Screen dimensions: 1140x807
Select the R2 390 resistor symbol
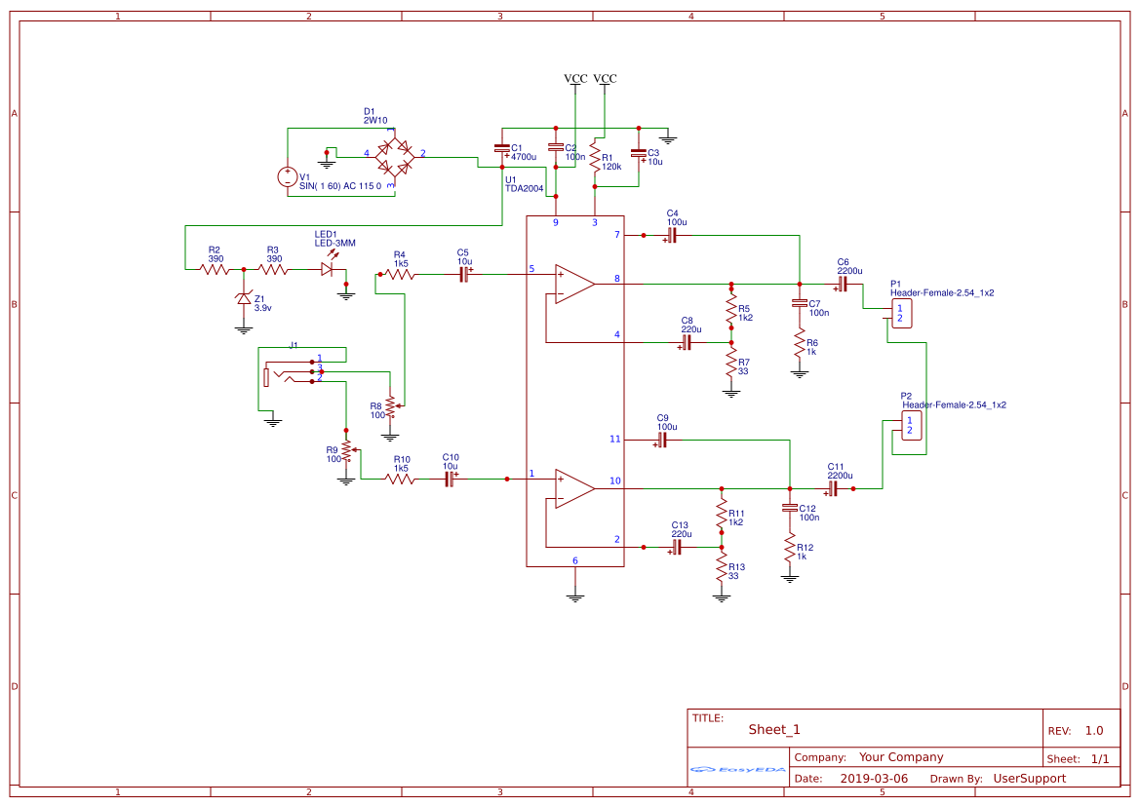click(x=215, y=269)
